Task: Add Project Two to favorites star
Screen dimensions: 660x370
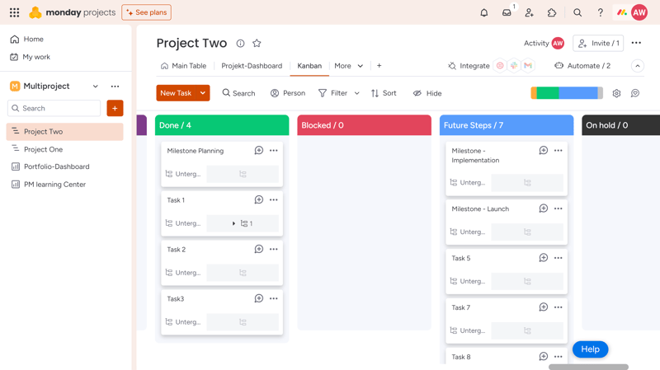Action: 257,44
